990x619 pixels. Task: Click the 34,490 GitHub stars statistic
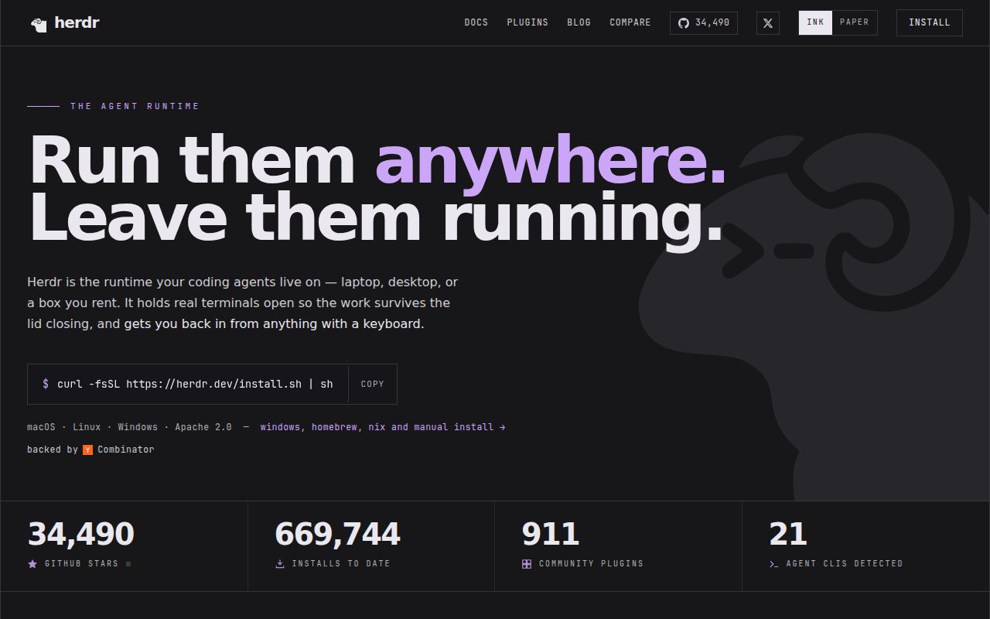[81, 535]
